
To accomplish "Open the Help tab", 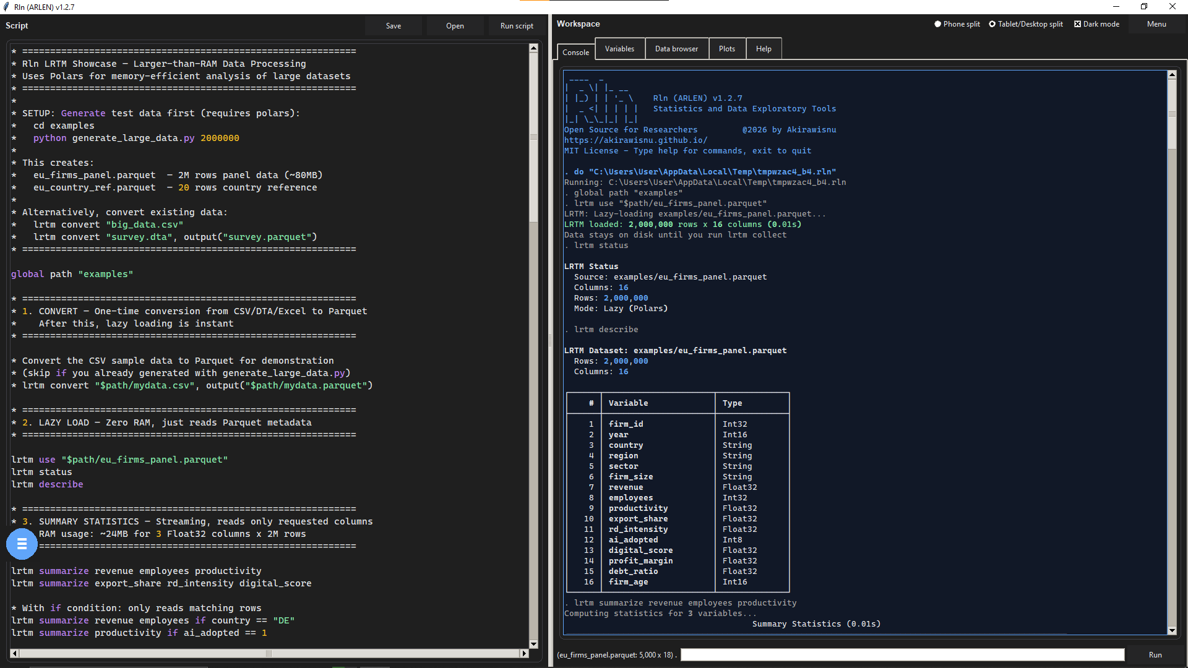I will coord(764,49).
